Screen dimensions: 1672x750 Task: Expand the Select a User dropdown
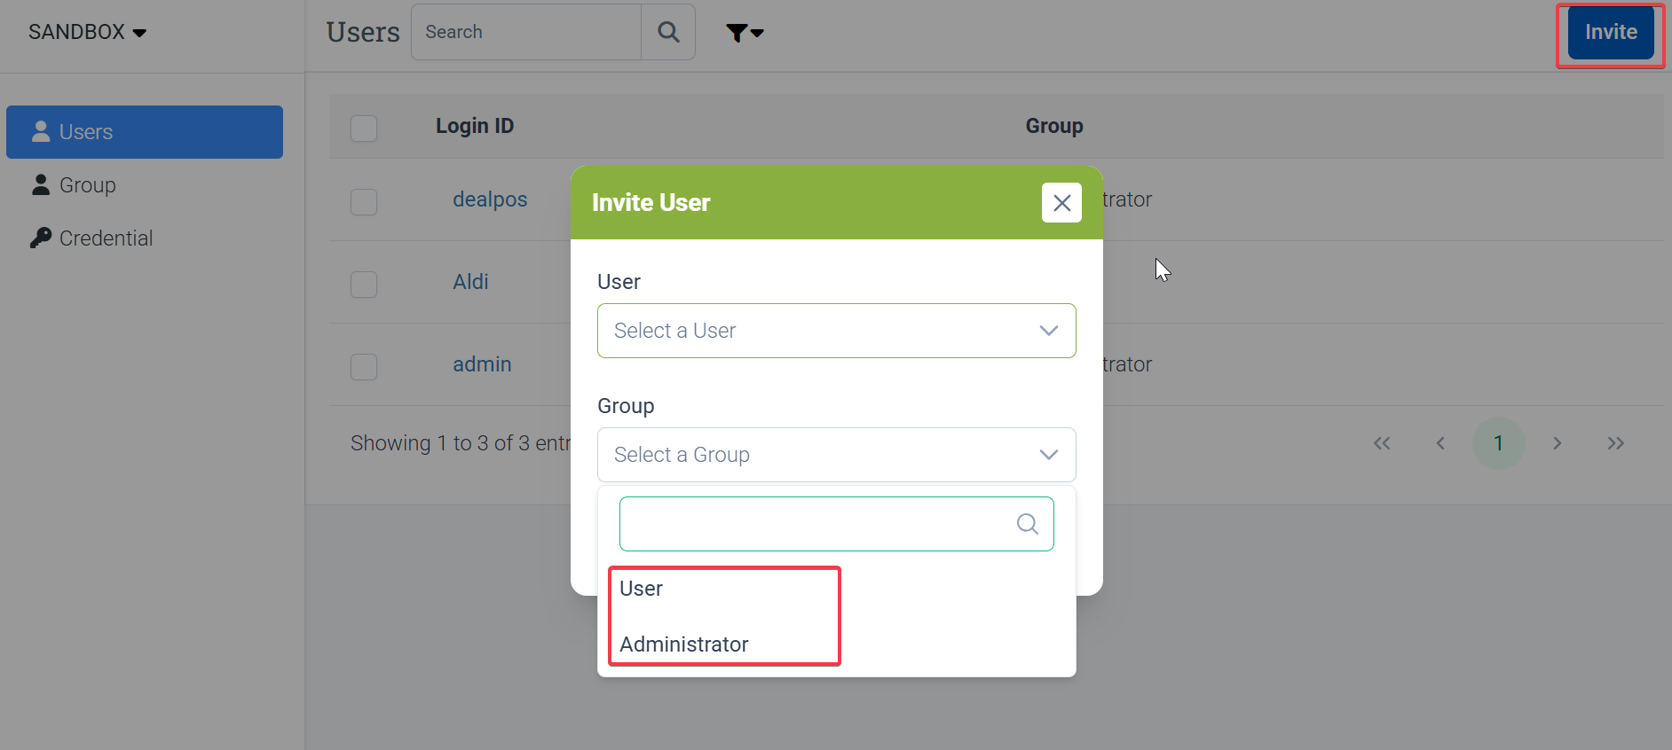836,331
